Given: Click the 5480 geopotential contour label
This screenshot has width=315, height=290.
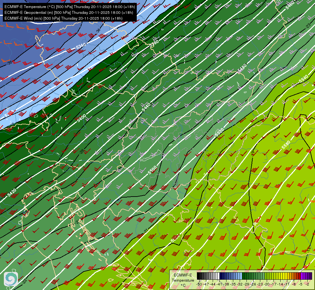Looking at the screenshot, I should point(242,69).
